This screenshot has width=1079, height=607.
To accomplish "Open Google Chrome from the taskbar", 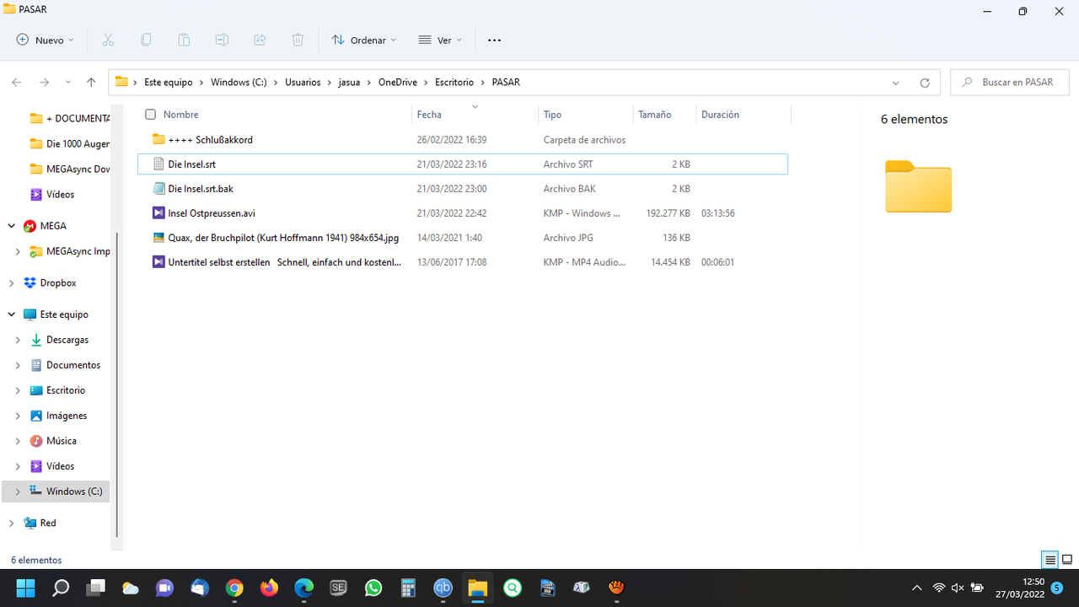I will tap(234, 588).
